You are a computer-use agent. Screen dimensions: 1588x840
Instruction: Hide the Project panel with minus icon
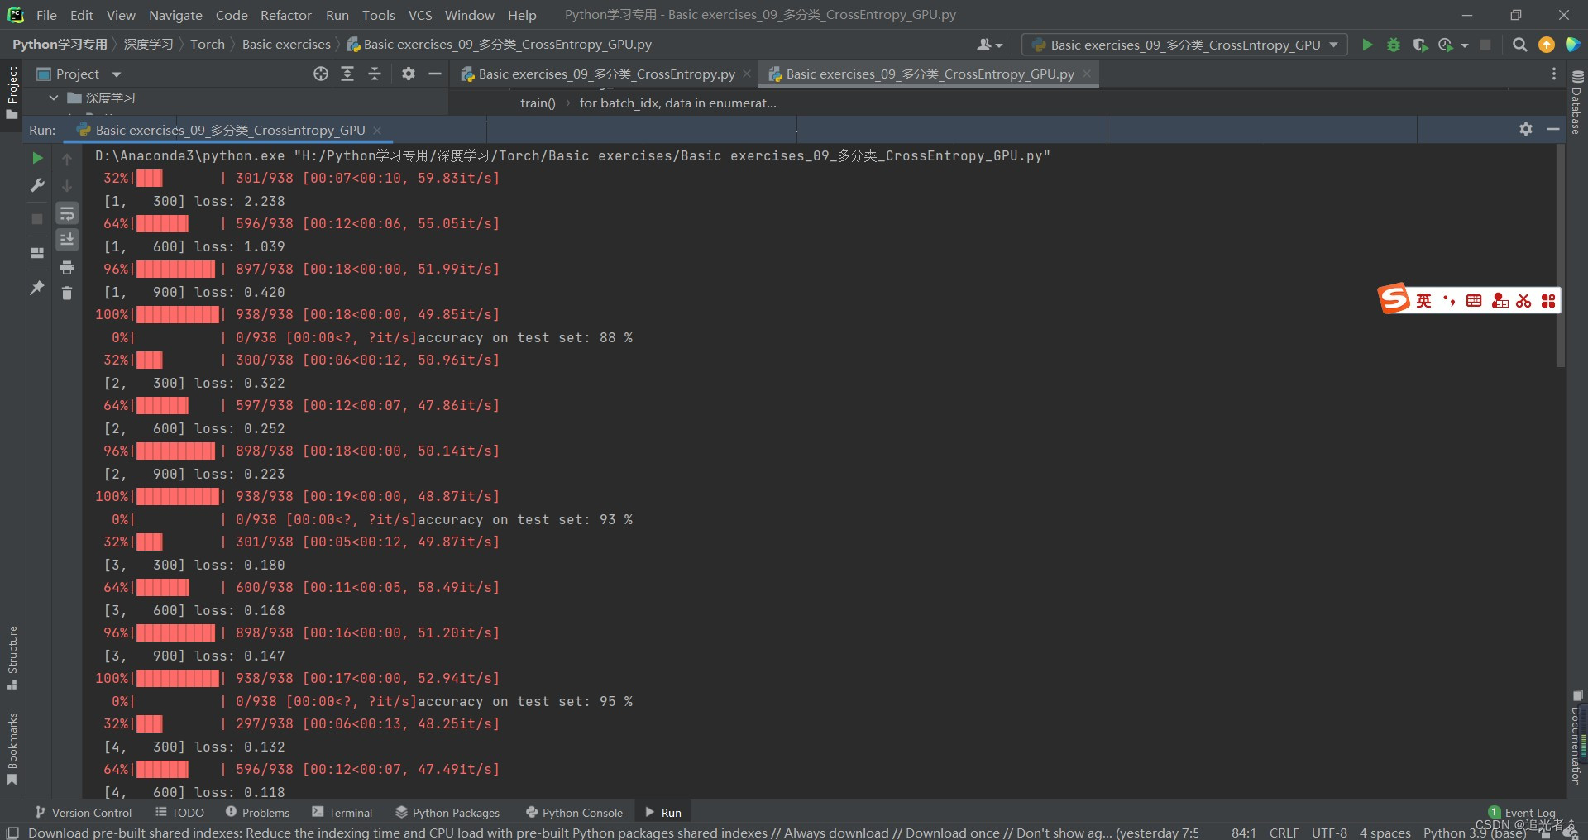(x=434, y=74)
